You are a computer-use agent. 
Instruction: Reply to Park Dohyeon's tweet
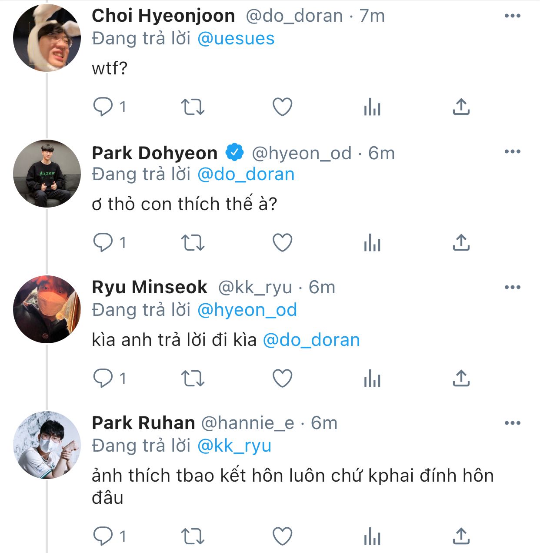(103, 242)
